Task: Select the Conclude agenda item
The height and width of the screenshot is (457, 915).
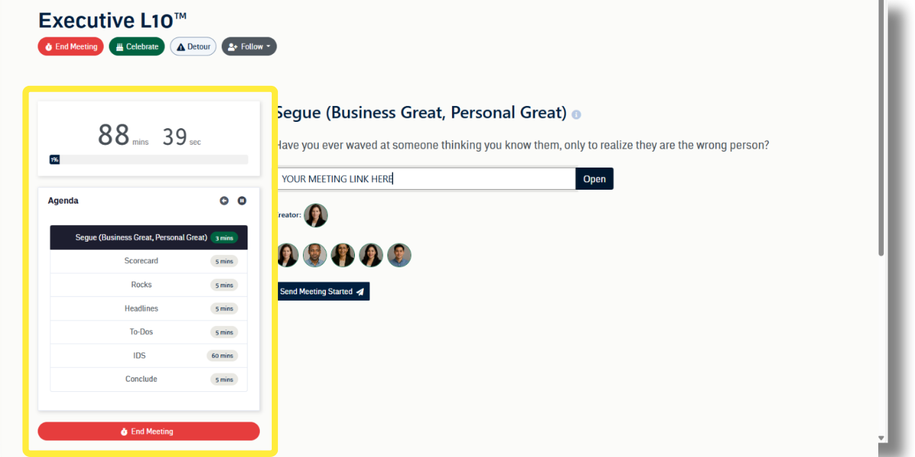Action: pos(141,379)
